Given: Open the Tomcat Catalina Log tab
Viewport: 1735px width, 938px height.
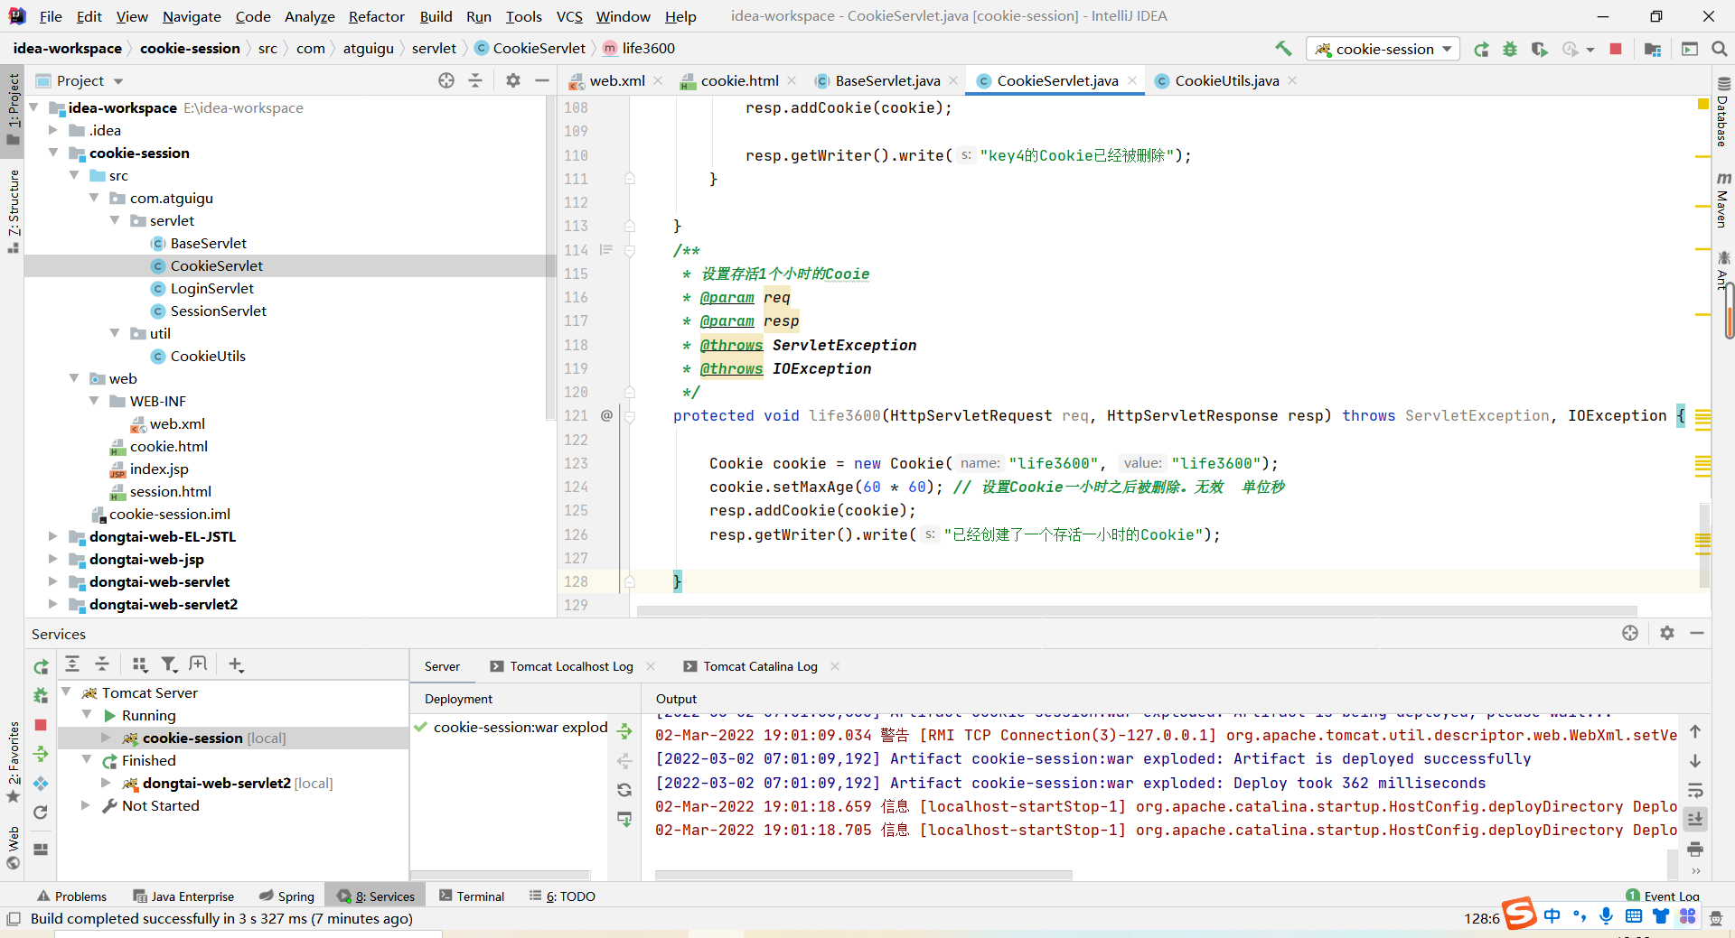Looking at the screenshot, I should (x=760, y=666).
